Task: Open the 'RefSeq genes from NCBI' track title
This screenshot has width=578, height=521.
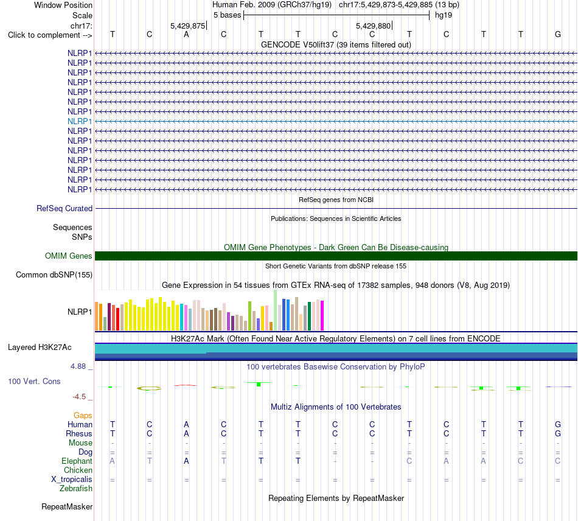Action: click(336, 200)
